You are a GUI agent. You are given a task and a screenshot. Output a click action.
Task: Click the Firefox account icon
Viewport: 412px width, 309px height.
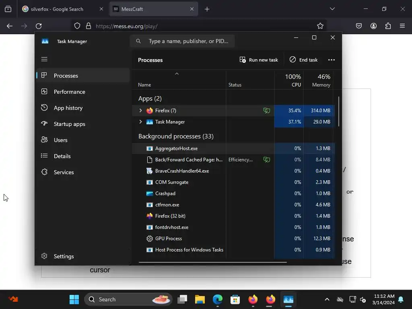pos(373,26)
